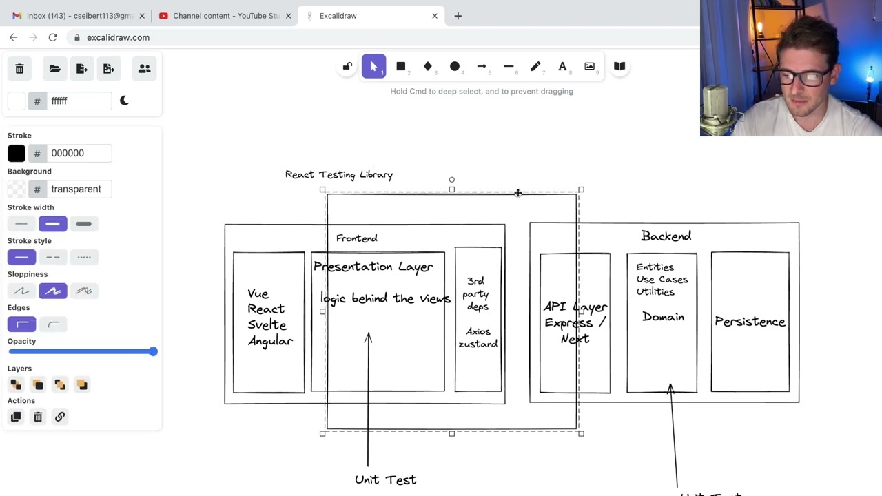
Task: Choose the Selection arrow tool
Action: click(373, 67)
